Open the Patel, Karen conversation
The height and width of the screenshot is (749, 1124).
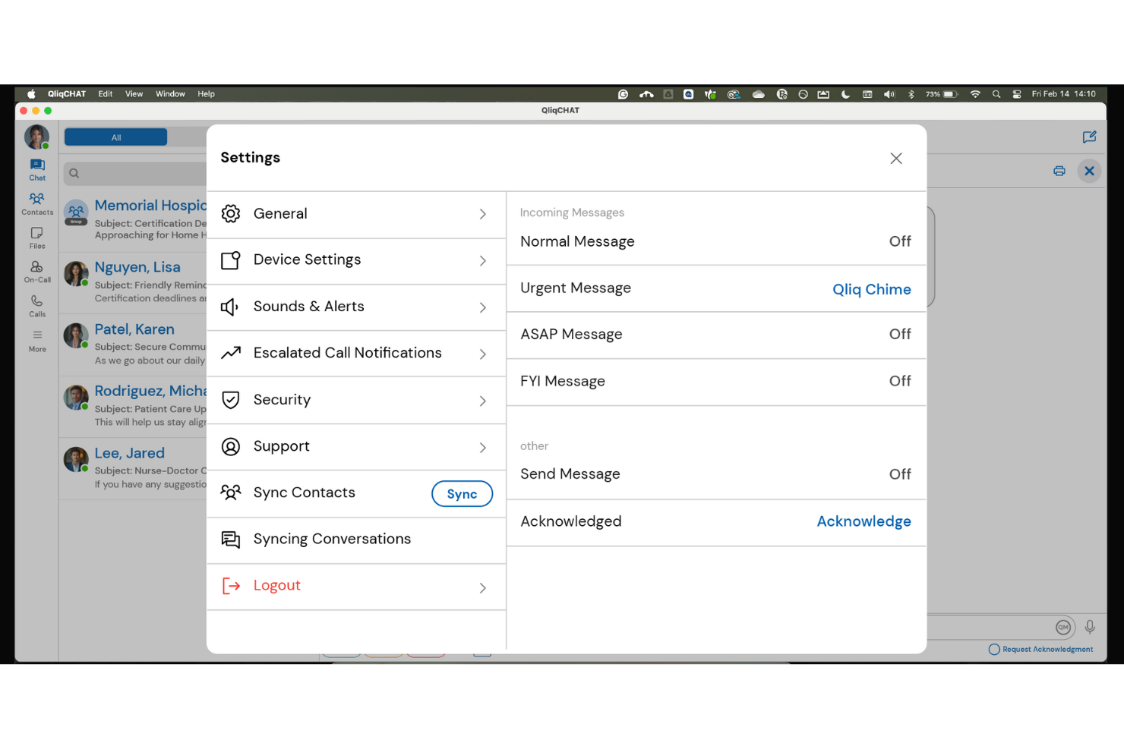tap(134, 345)
